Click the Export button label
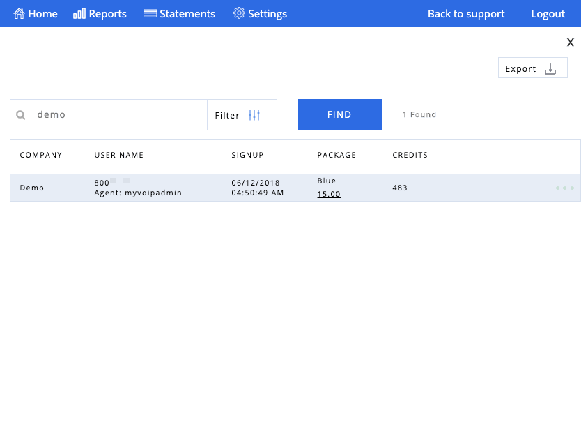581x422 pixels. 520,69
